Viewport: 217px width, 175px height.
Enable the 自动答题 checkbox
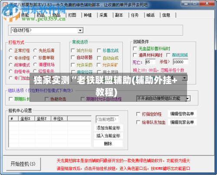point(73,57)
